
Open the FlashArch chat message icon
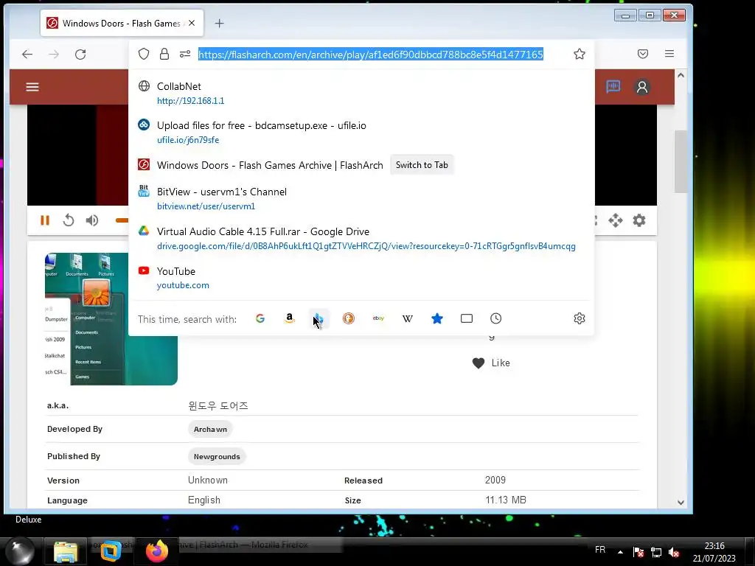(x=613, y=87)
